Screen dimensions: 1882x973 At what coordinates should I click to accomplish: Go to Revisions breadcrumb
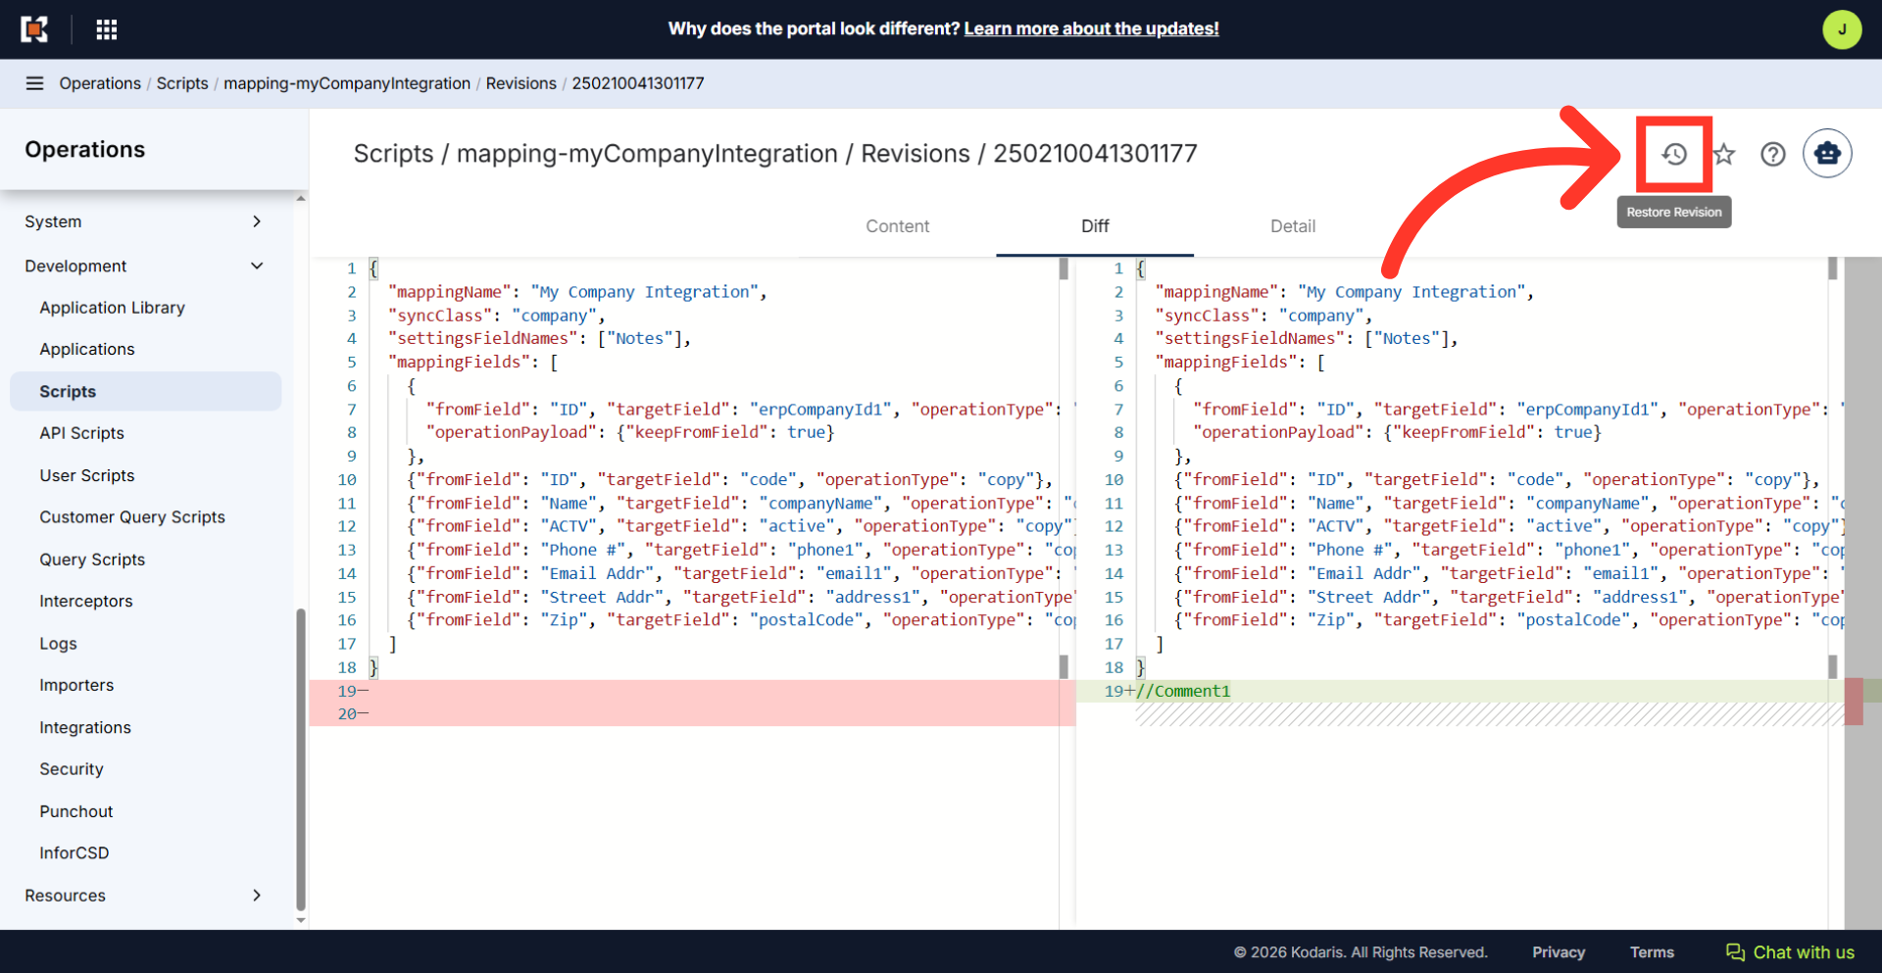521,83
